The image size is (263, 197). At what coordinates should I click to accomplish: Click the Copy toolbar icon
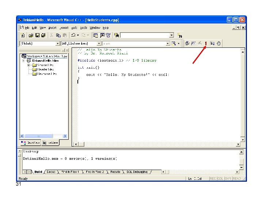point(58,35)
